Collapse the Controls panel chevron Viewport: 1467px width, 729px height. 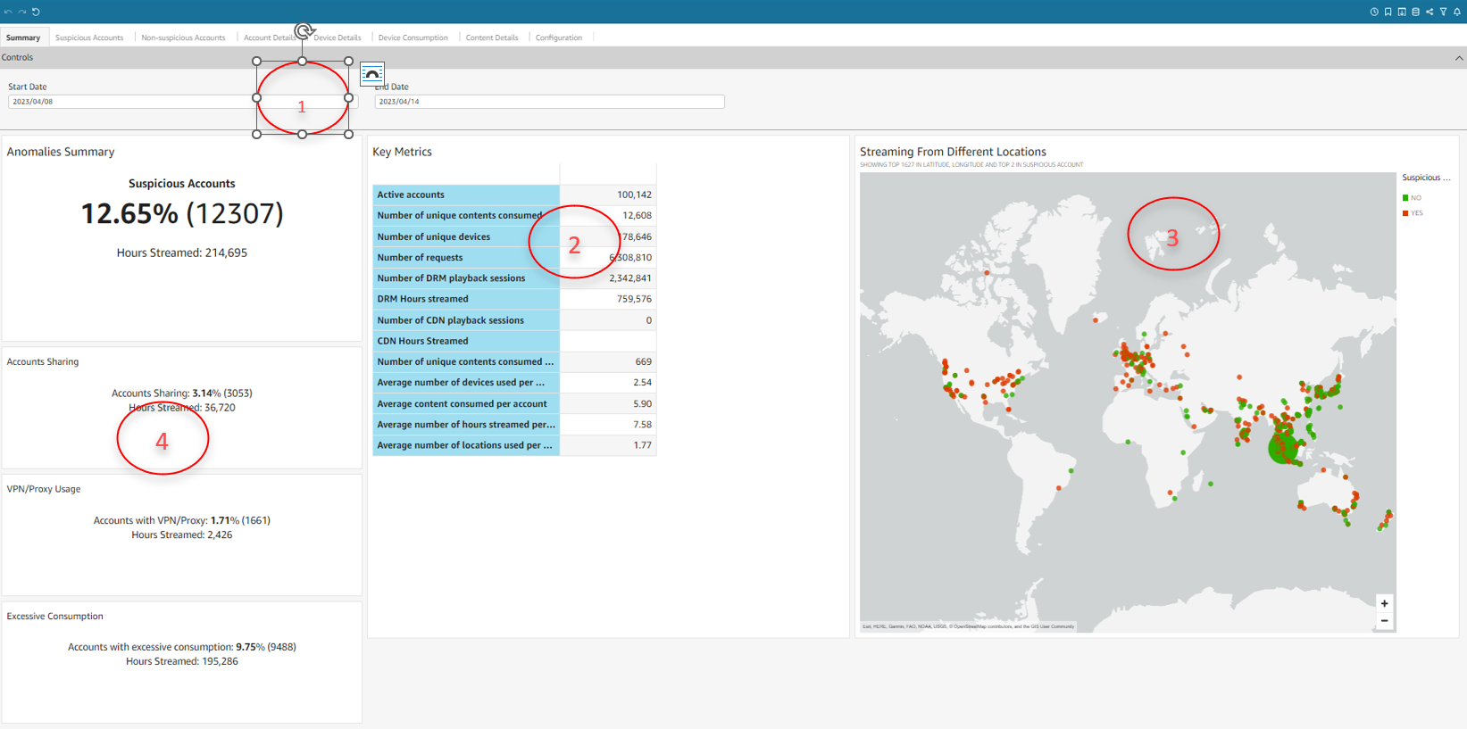click(1459, 58)
